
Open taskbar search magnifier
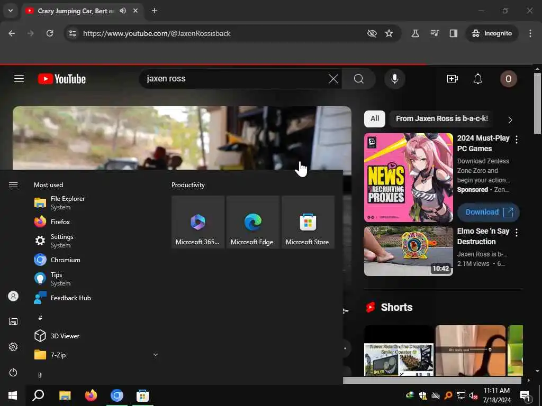coord(38,395)
